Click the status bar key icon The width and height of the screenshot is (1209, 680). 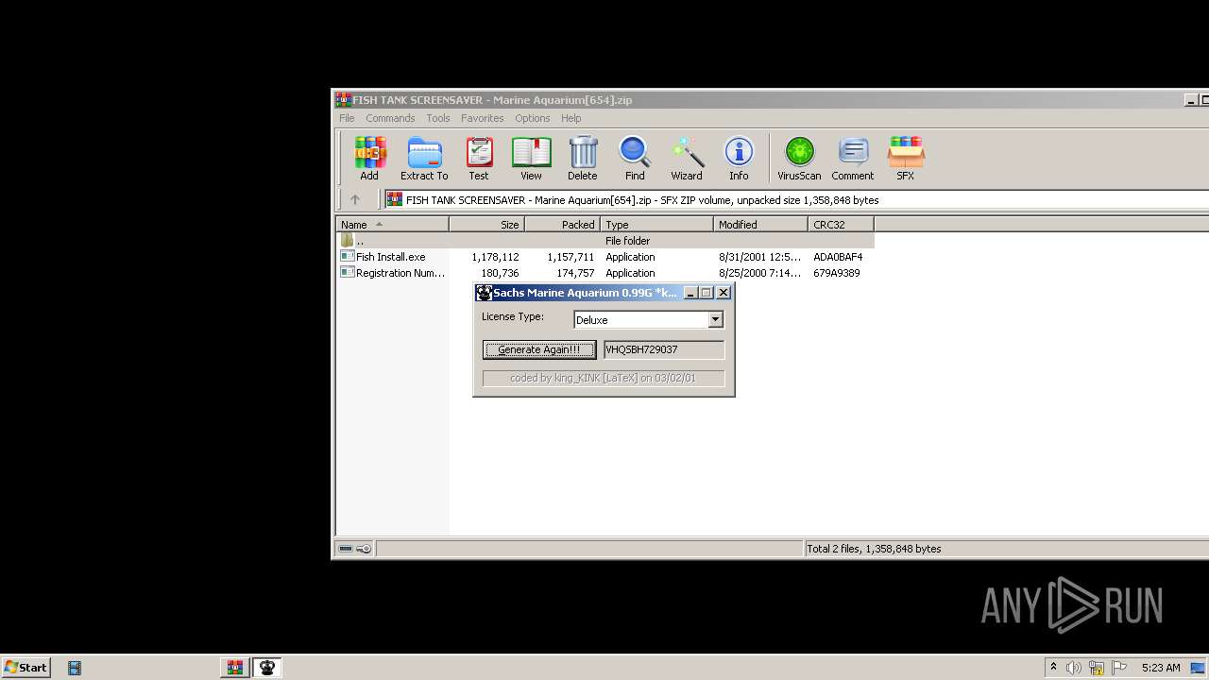pyautogui.click(x=365, y=549)
